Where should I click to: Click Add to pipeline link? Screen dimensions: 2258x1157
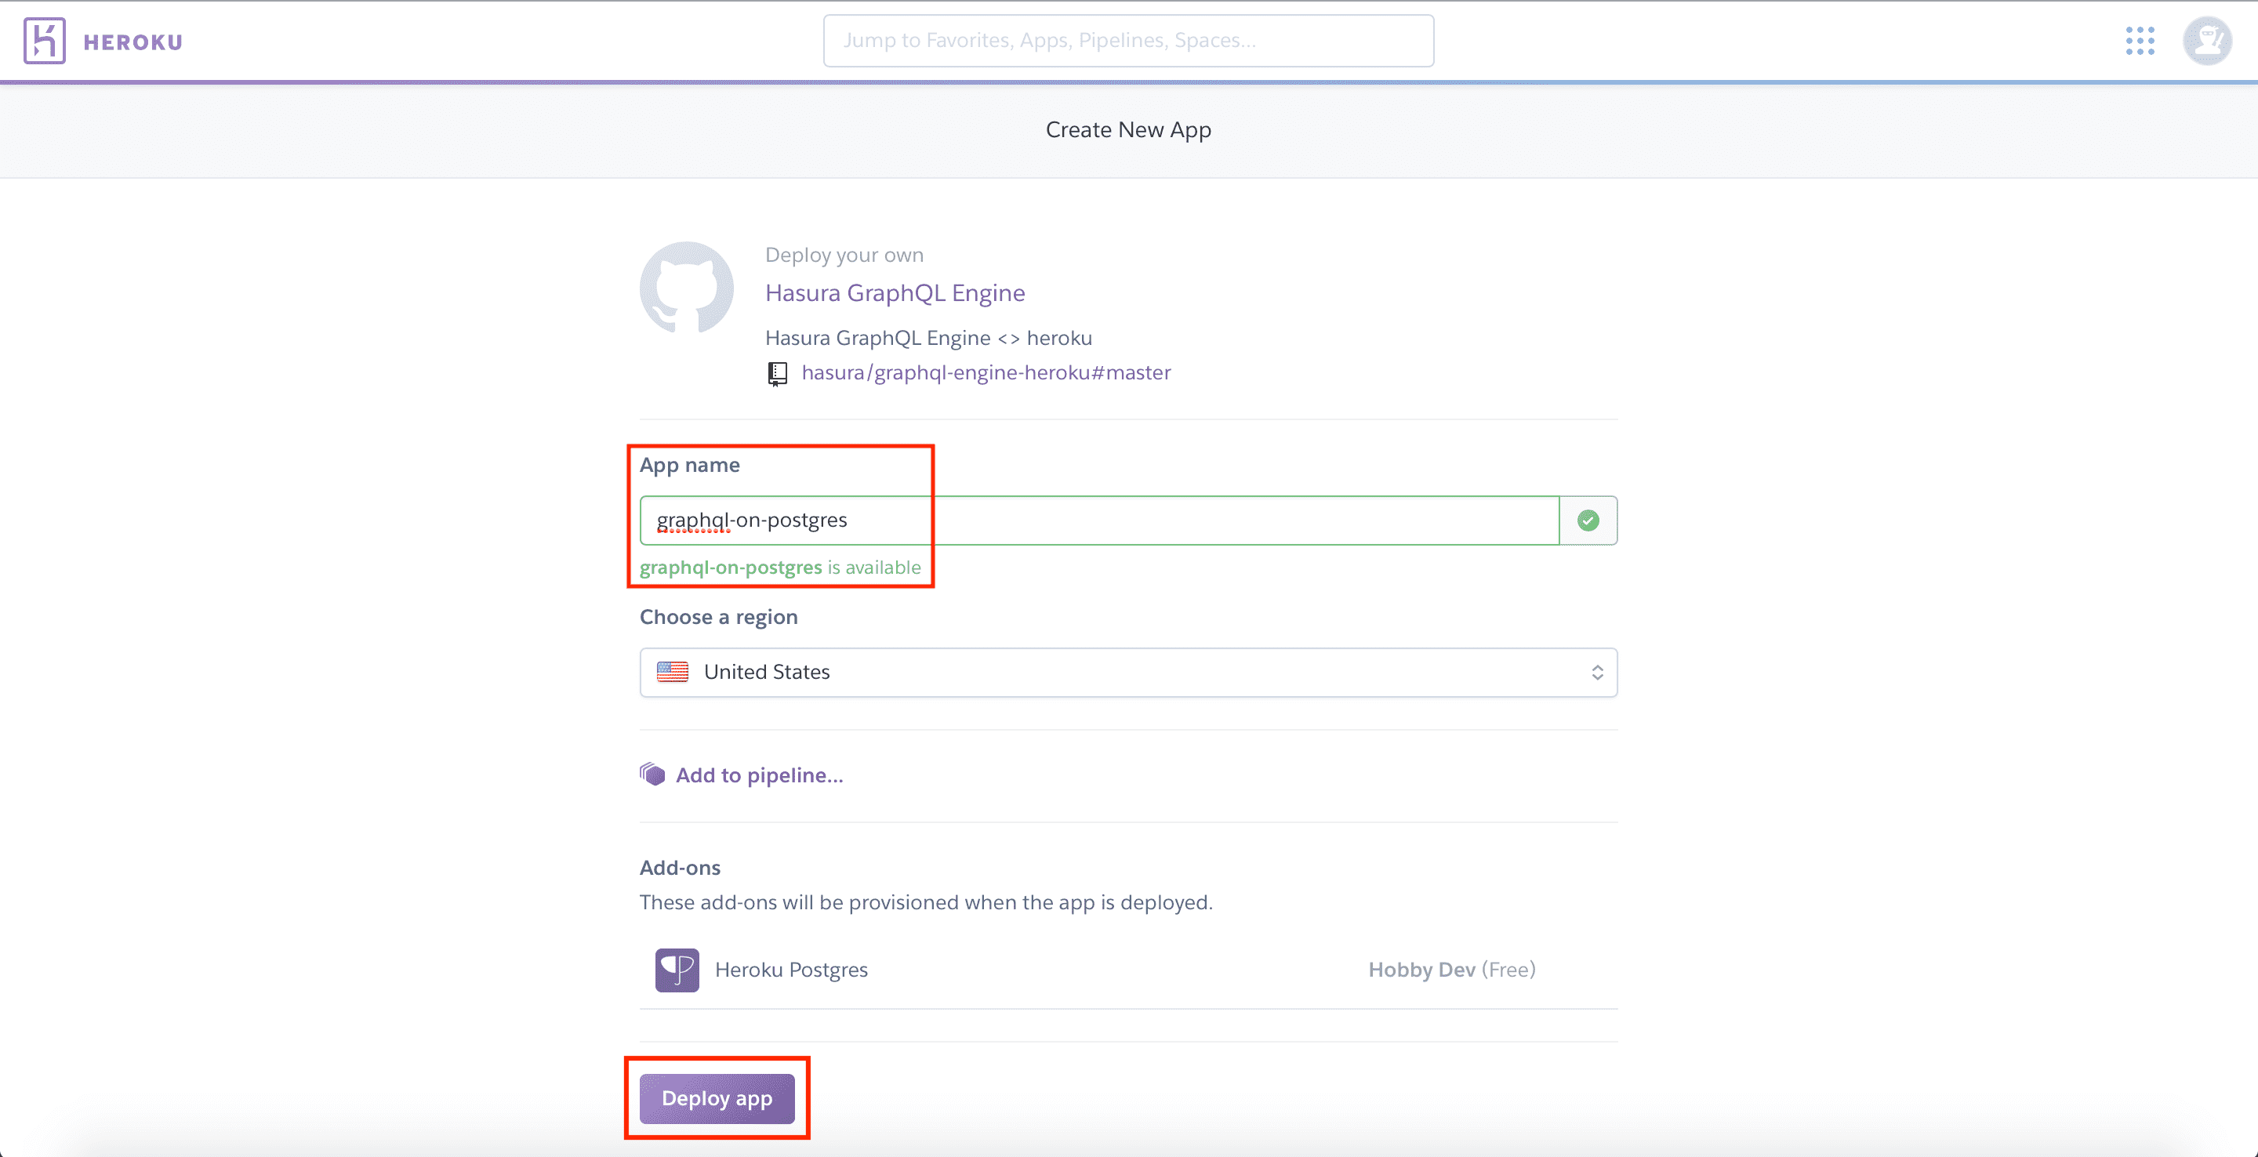pyautogui.click(x=759, y=774)
